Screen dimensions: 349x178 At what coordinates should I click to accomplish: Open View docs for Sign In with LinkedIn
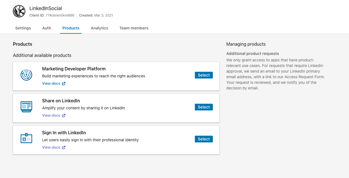51,147
